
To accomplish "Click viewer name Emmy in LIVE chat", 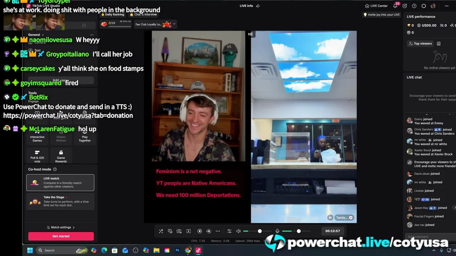I will coord(418,119).
